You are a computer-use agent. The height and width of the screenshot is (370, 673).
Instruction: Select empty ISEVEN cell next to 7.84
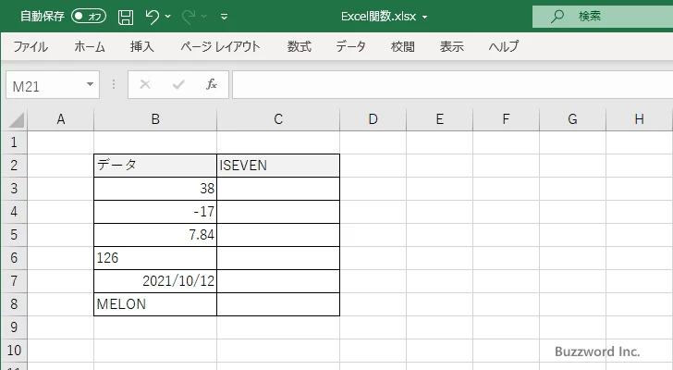[278, 235]
